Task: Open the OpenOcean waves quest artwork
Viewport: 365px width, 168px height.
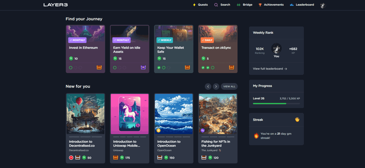Action: point(174,114)
